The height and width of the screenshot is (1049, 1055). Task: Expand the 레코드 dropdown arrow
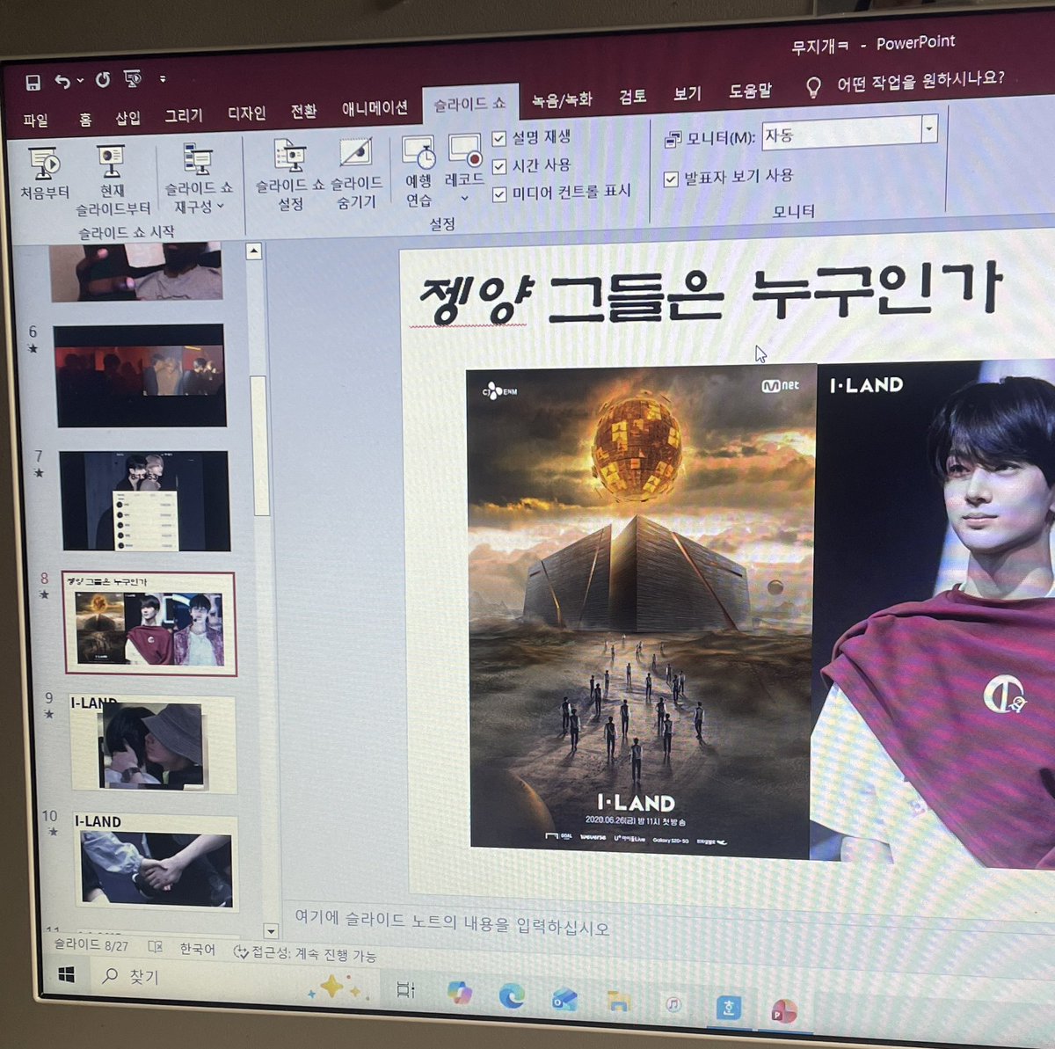tap(465, 199)
